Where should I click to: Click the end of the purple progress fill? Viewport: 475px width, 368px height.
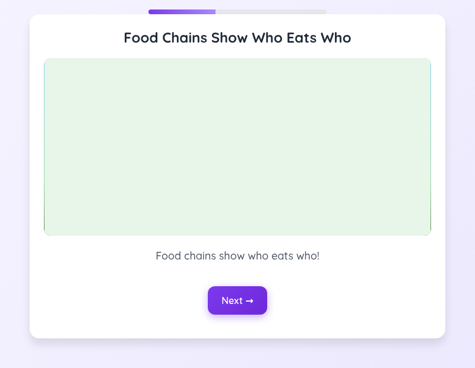[x=214, y=12]
